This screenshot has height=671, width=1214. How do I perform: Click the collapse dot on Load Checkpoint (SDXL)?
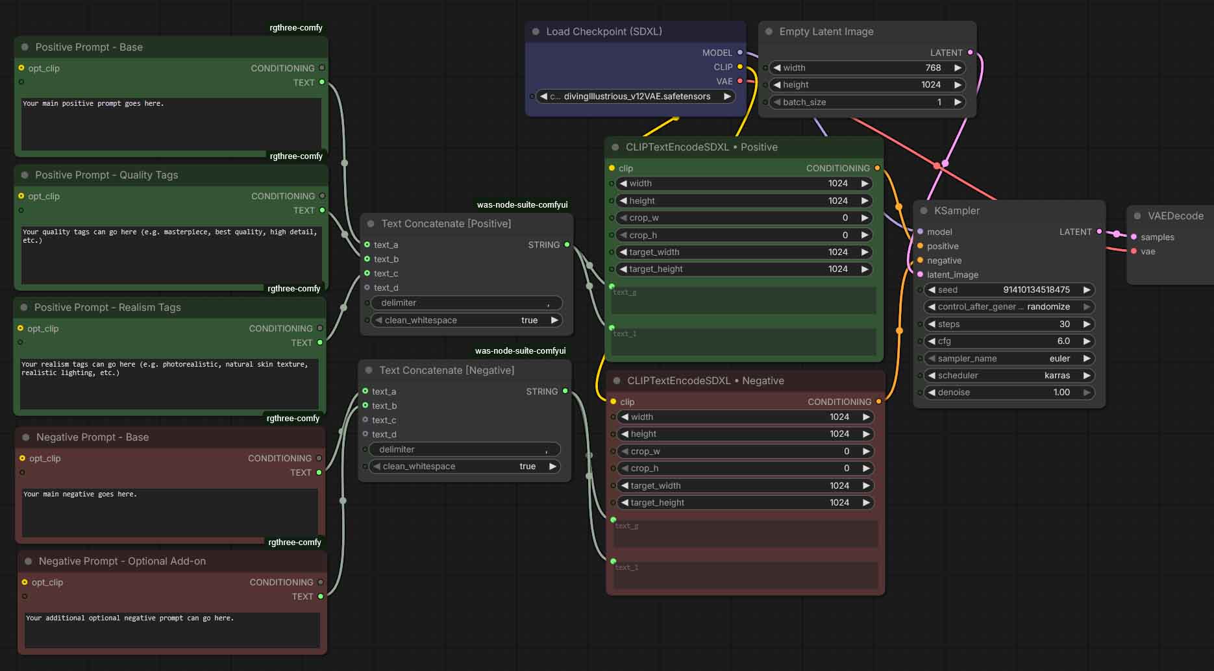point(536,31)
